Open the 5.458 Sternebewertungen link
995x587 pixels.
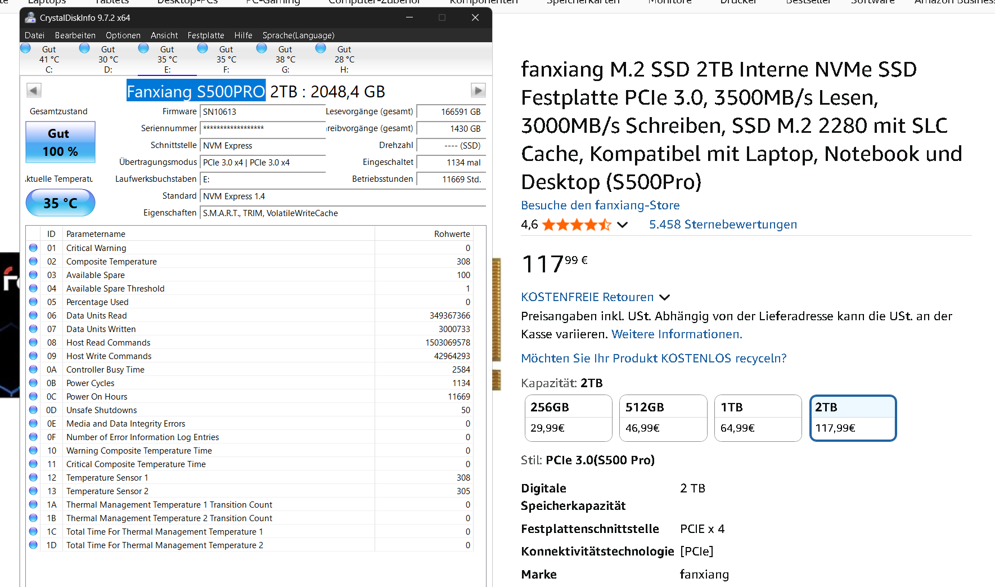tap(723, 224)
